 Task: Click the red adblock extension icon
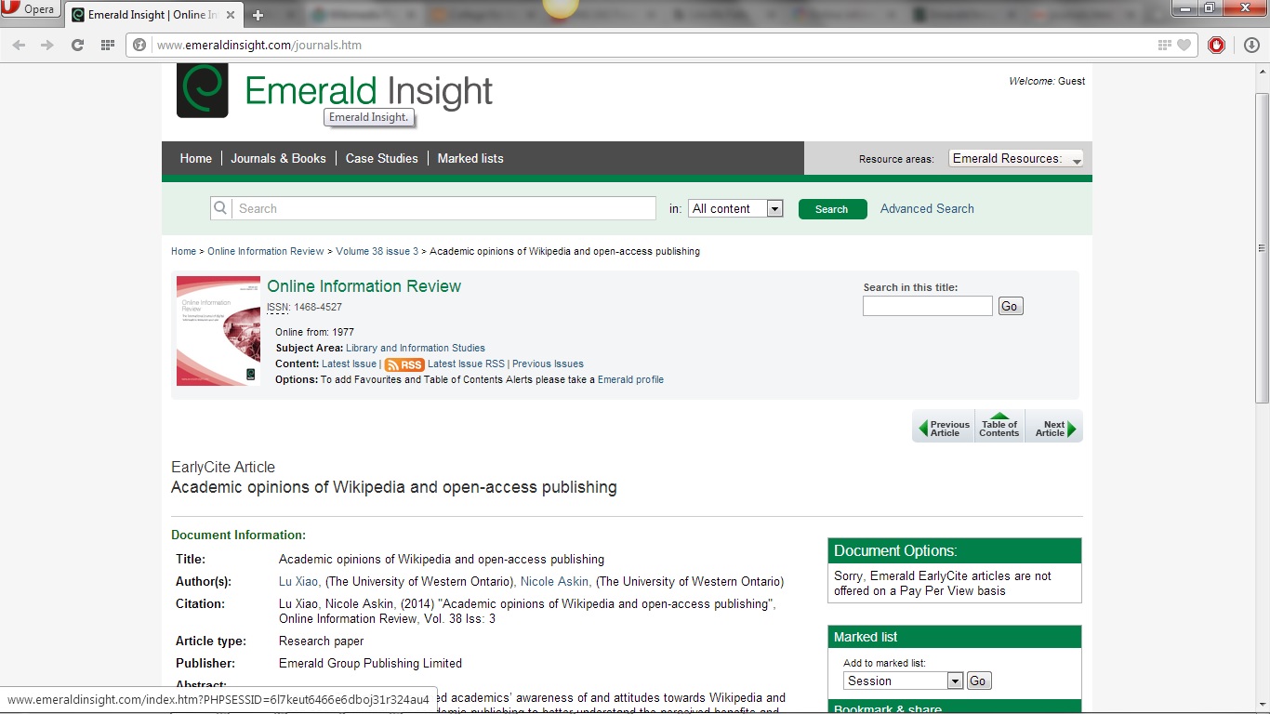[1216, 45]
